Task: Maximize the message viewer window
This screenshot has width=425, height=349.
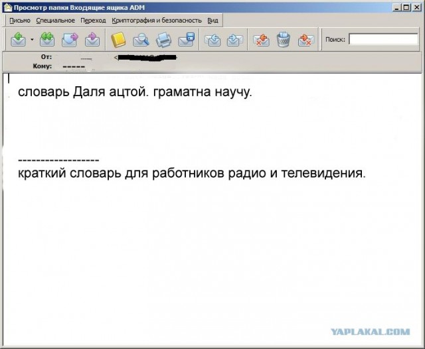Action: coord(406,7)
